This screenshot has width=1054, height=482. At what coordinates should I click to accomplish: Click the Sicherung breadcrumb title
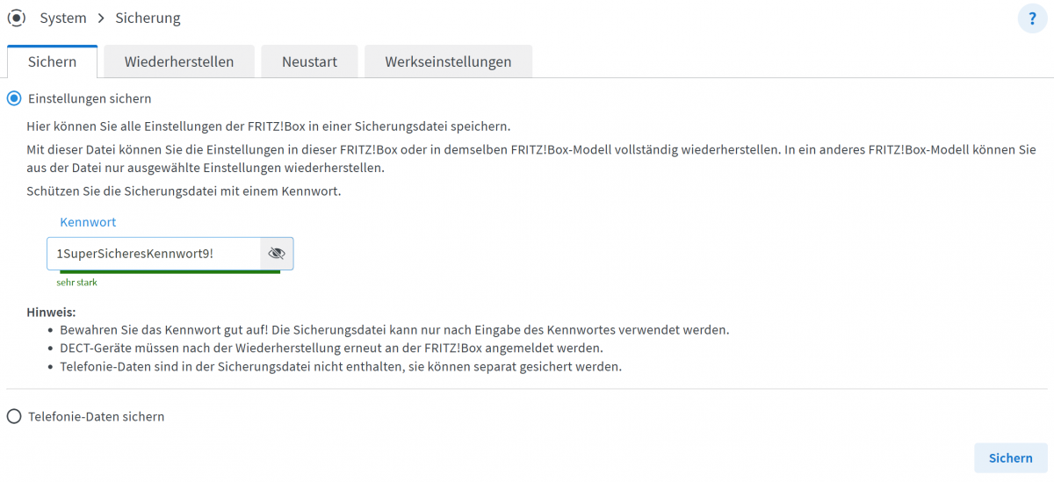148,18
